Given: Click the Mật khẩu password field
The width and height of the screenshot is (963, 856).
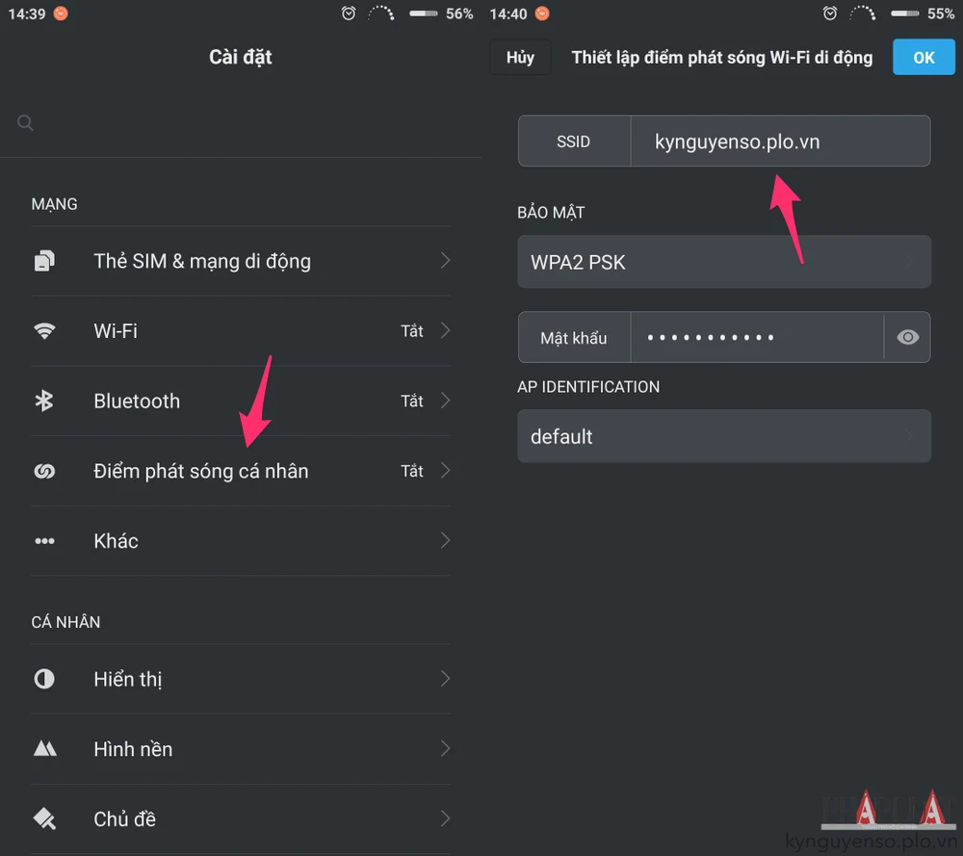Looking at the screenshot, I should coord(756,337).
